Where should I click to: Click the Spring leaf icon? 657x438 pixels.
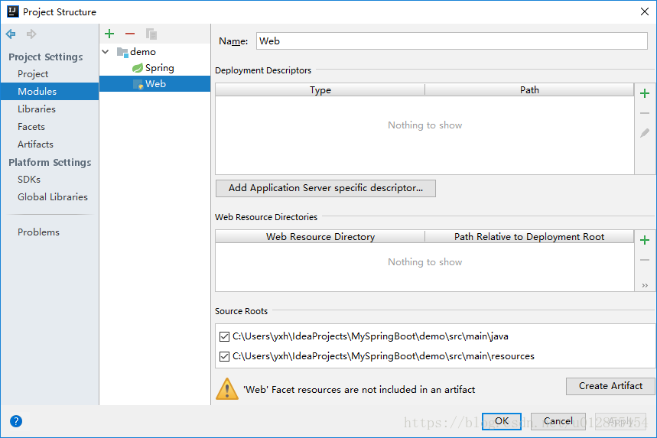pyautogui.click(x=138, y=68)
